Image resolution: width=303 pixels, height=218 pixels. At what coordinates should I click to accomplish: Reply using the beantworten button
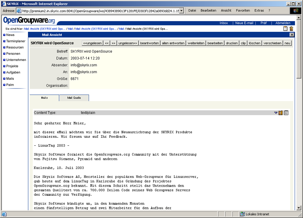tap(150, 43)
